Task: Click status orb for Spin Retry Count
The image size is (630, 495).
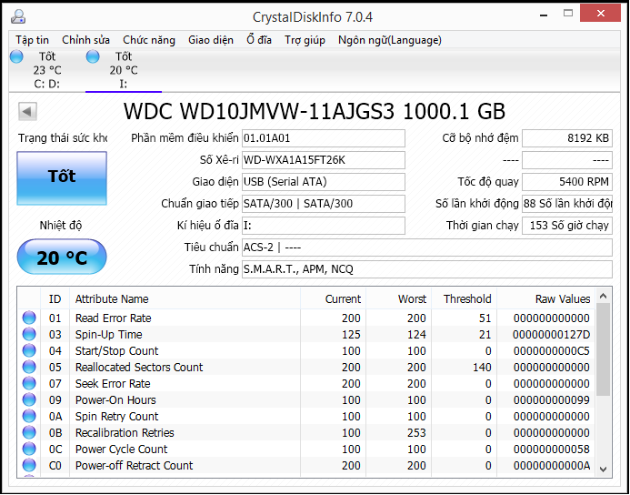Action: (29, 416)
